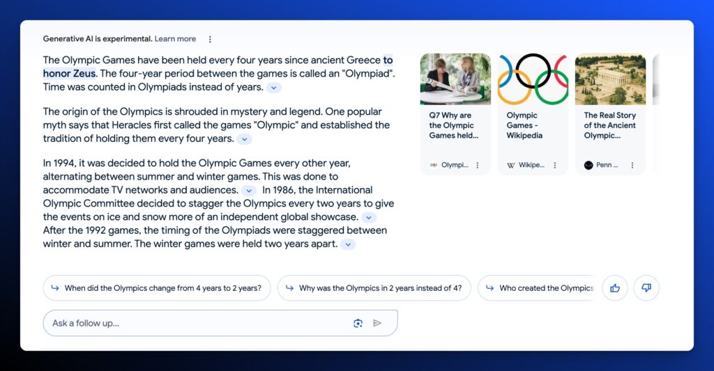
Task: Click the thumbs down feedback icon
Action: 646,288
